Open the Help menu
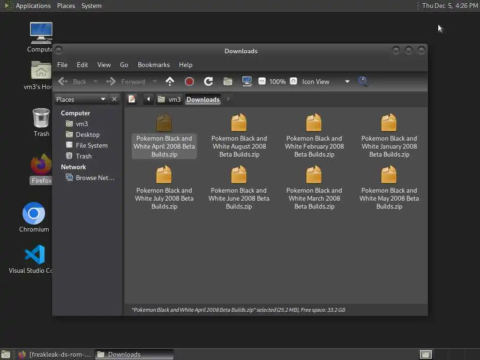Viewport: 480px width, 360px height. coord(186,65)
